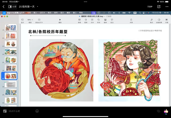
Task: Click the Bluetooth icon in menu bar
Action: click(x=119, y=13)
